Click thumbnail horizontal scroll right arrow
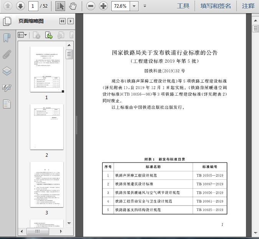259x239 pixels. 61,231
